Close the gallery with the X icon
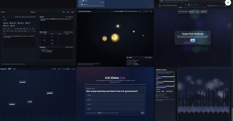Screen dimensions: 233x121 pos(228,2)
